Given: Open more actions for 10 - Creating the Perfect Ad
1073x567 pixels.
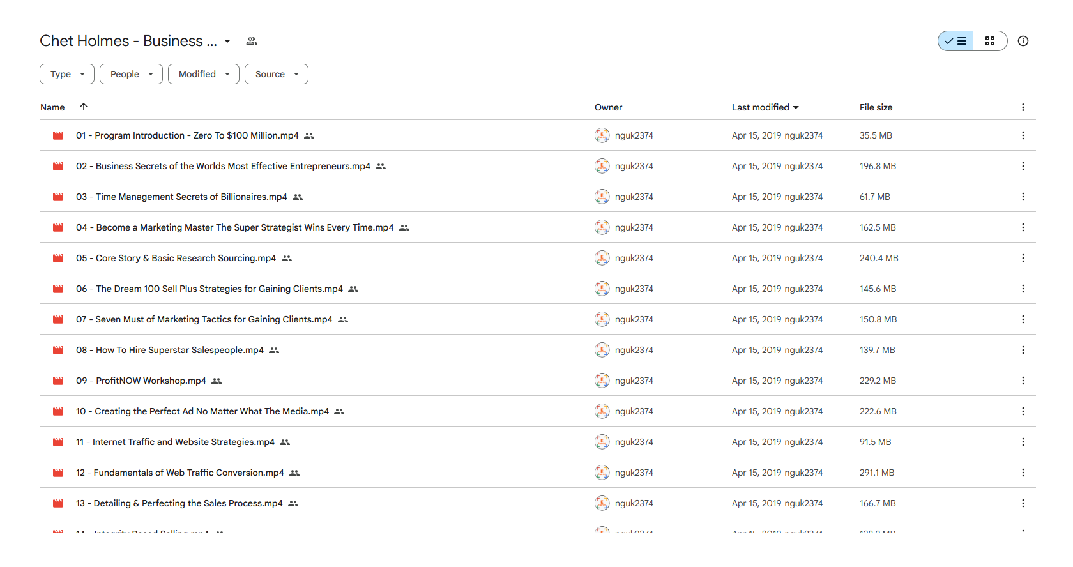Looking at the screenshot, I should pyautogui.click(x=1023, y=411).
